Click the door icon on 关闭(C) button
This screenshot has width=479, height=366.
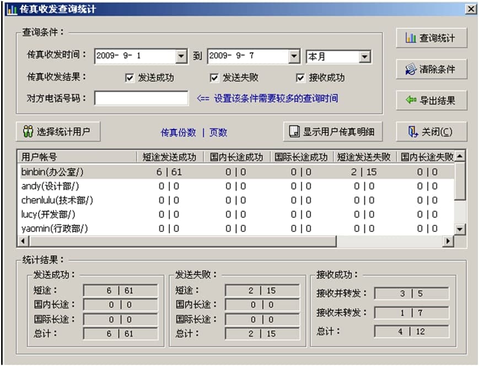(x=412, y=131)
